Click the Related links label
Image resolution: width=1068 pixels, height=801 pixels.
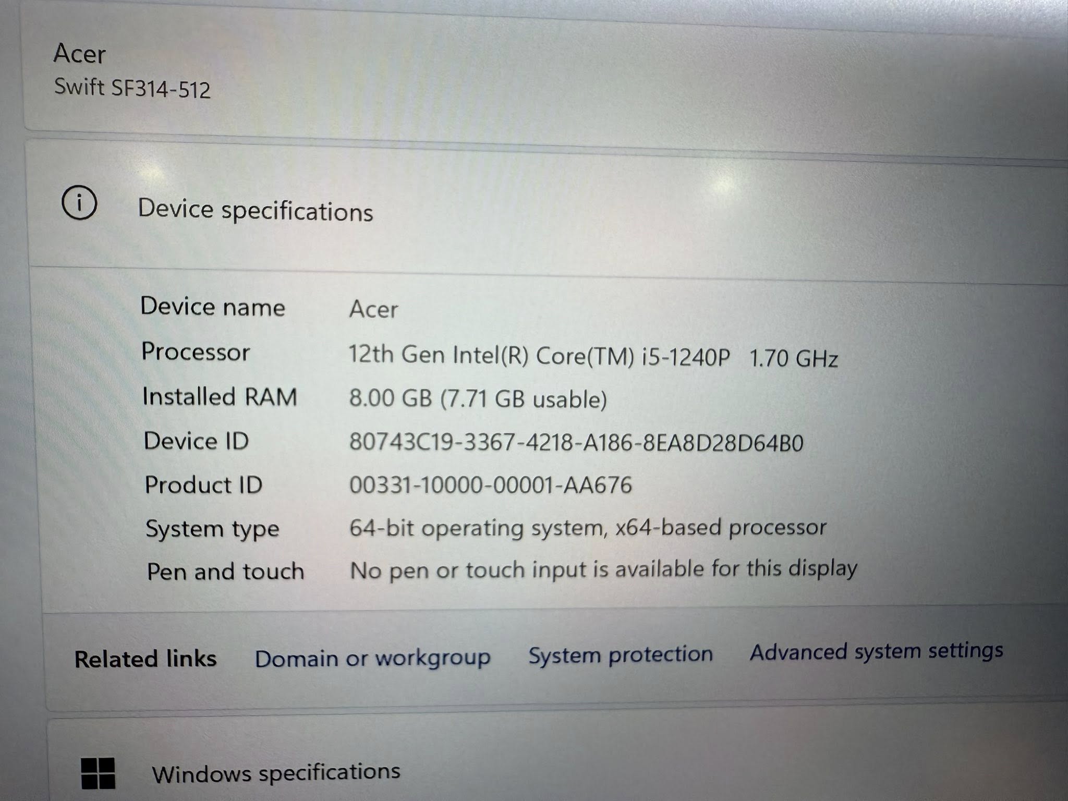coord(145,659)
